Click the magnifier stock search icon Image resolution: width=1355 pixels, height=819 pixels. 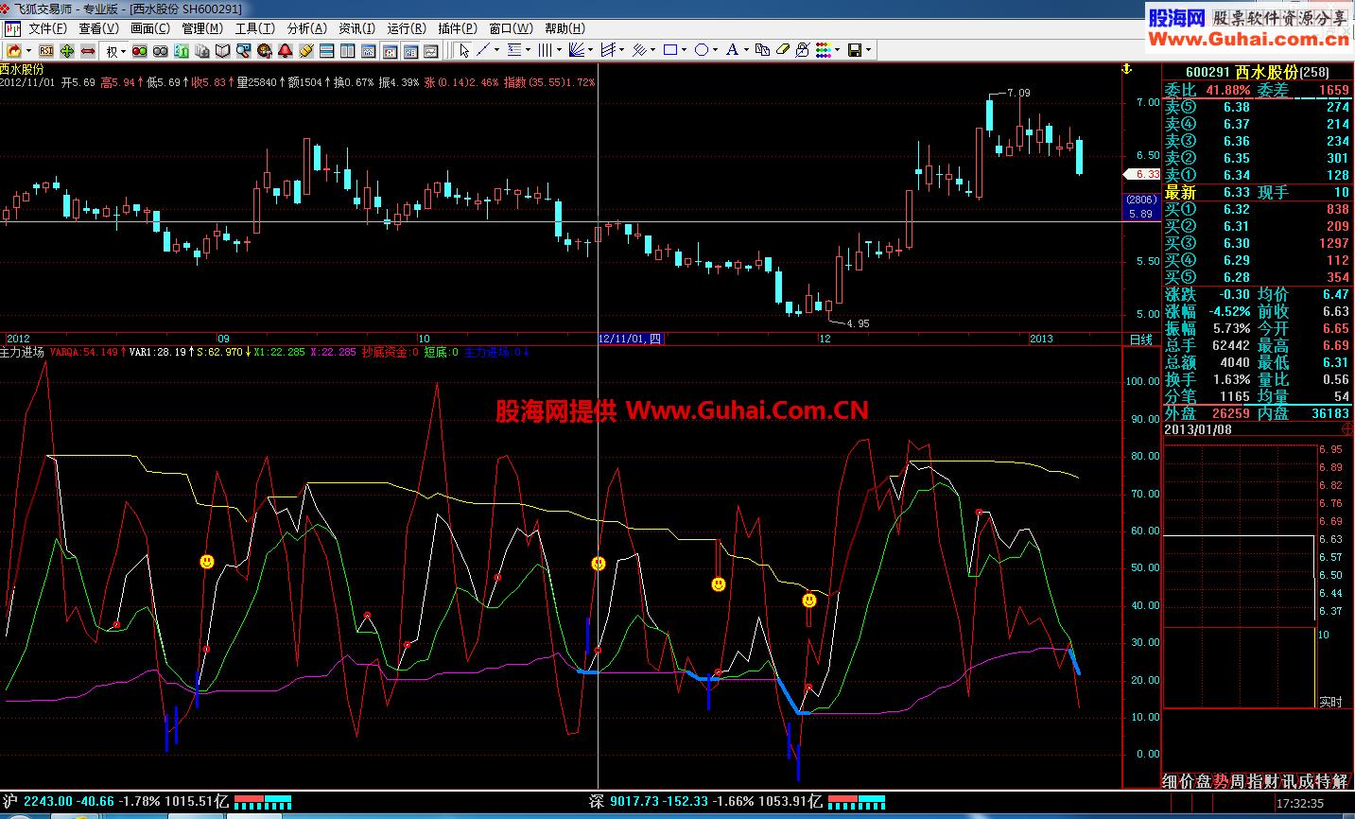[x=244, y=50]
